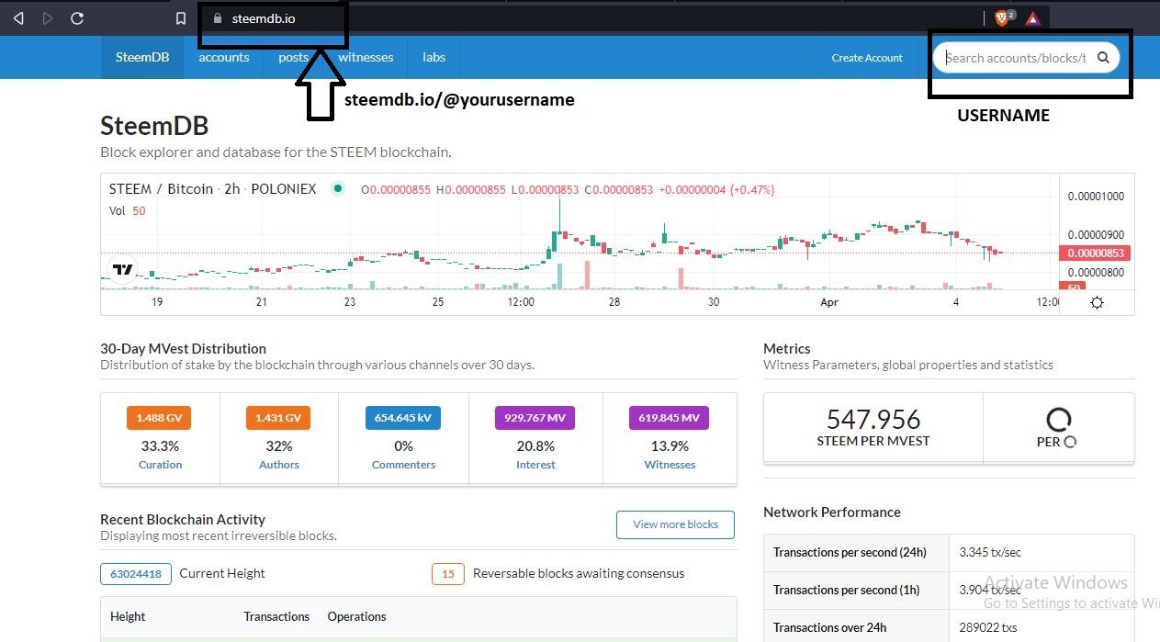Open the accounts menu item
Screen dimensions: 1160x642
point(224,57)
